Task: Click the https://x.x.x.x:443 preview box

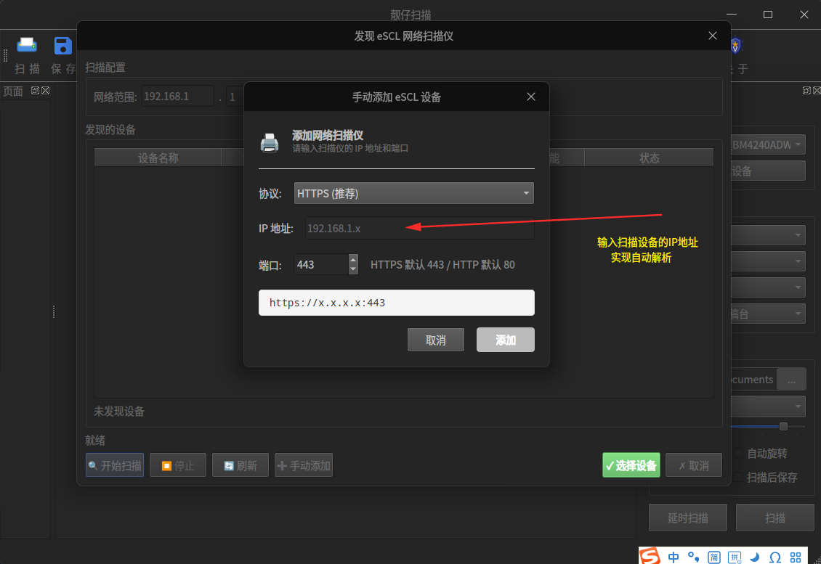Action: coord(397,303)
